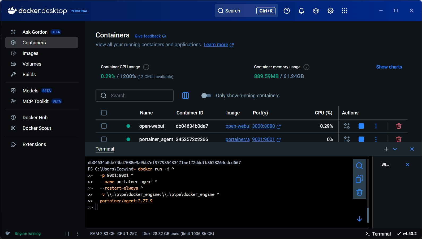
Task: Click the docker whale status icon
Action: tap(8, 233)
